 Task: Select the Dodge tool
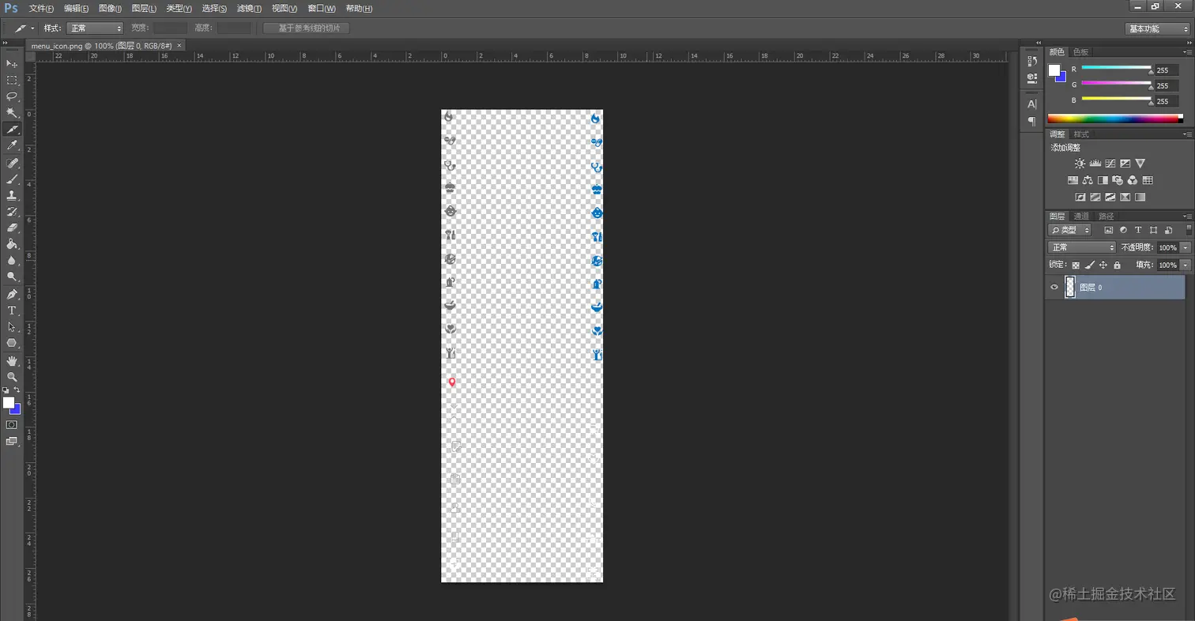point(12,277)
